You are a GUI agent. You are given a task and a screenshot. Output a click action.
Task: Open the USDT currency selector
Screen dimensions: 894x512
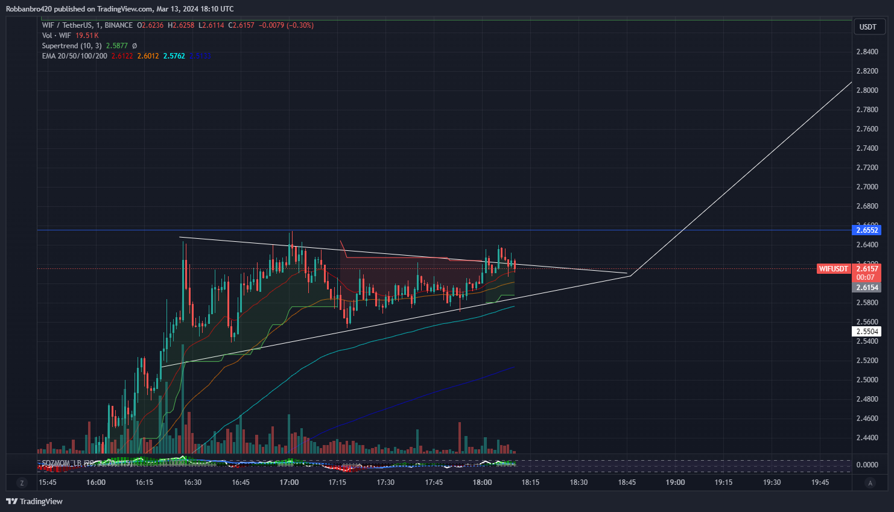(869, 27)
